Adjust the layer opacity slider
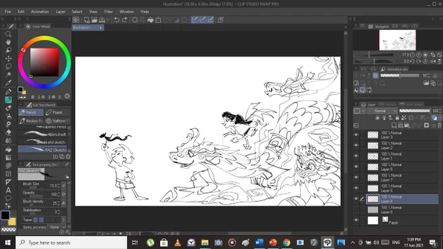Image resolution: width=443 pixels, height=249 pixels. click(414, 111)
